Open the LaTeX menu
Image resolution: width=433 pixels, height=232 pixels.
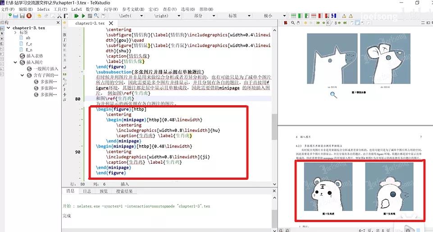coord(77,9)
